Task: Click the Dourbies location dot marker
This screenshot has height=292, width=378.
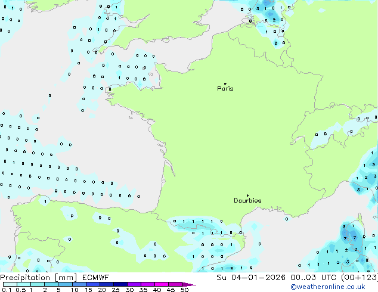Action: (x=247, y=195)
